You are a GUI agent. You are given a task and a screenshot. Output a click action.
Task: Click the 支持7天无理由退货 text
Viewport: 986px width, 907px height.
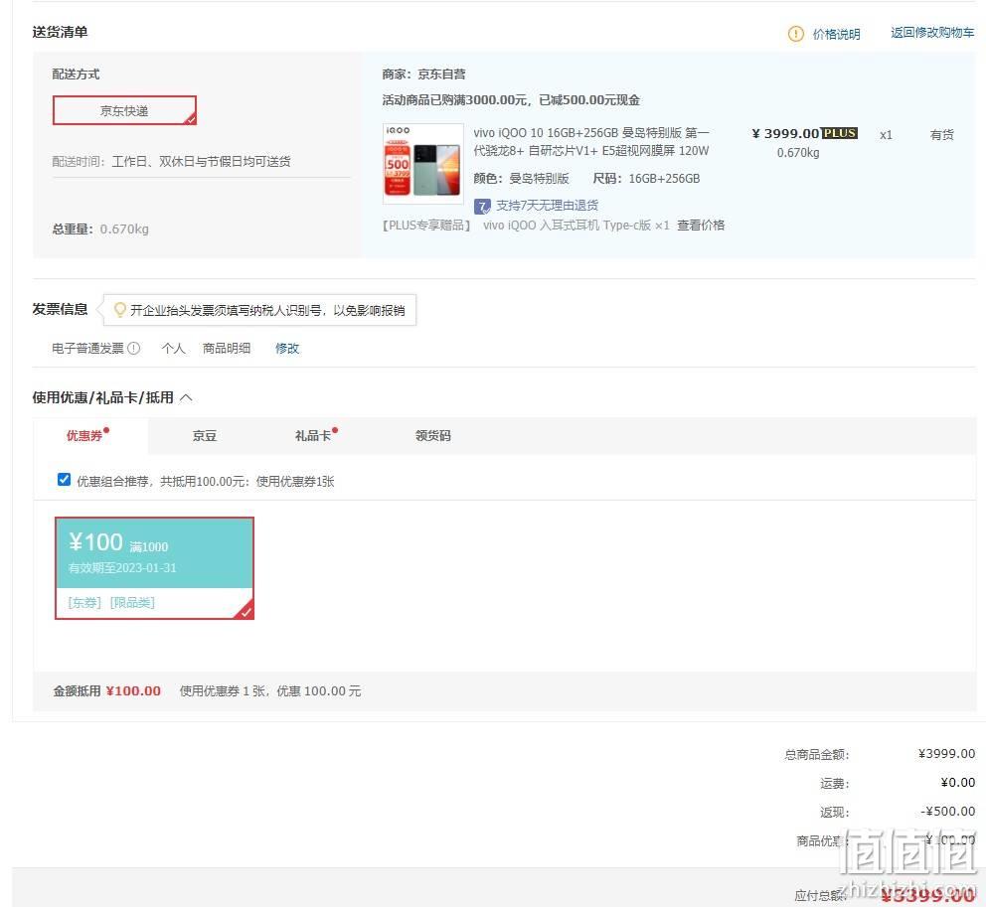pos(547,206)
